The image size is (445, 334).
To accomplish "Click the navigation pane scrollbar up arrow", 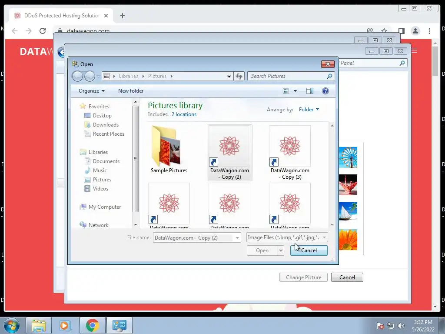I will coord(136,102).
